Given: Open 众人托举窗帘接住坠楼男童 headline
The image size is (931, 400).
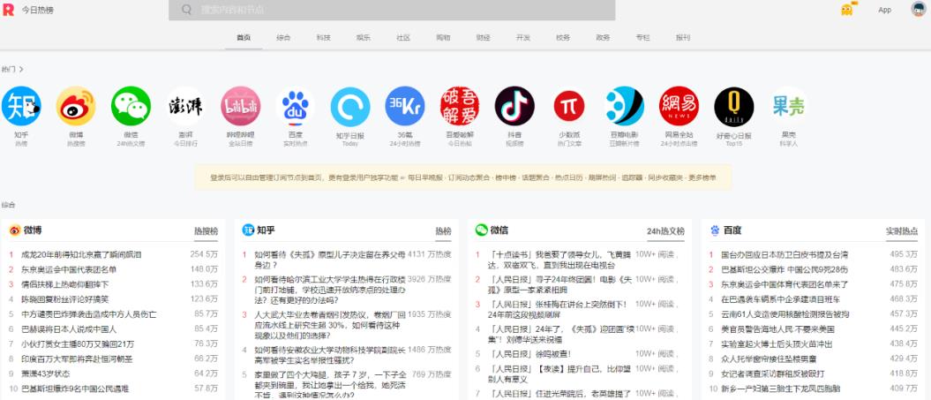Looking at the screenshot, I should point(769,358).
